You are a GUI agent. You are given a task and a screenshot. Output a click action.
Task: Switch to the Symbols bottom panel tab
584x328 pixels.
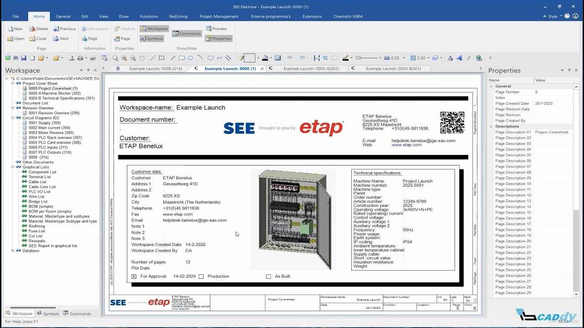pos(48,314)
